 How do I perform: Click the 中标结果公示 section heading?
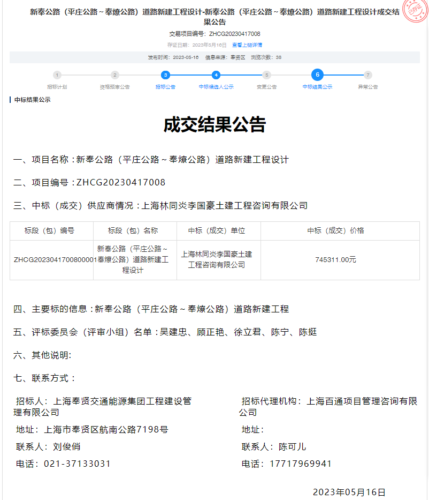(x=32, y=100)
